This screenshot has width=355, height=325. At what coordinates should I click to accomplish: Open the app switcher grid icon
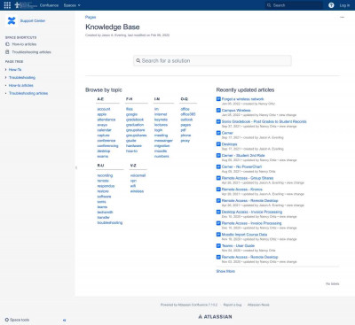(x=7, y=5)
